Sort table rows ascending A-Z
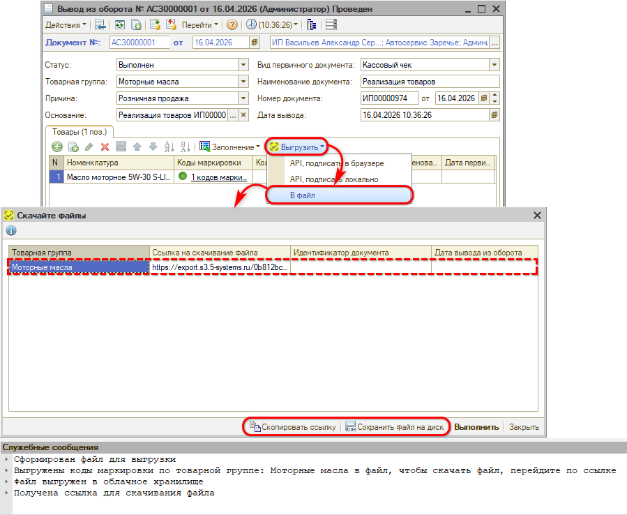Viewport: 627px width, 515px height. pyautogui.click(x=168, y=147)
